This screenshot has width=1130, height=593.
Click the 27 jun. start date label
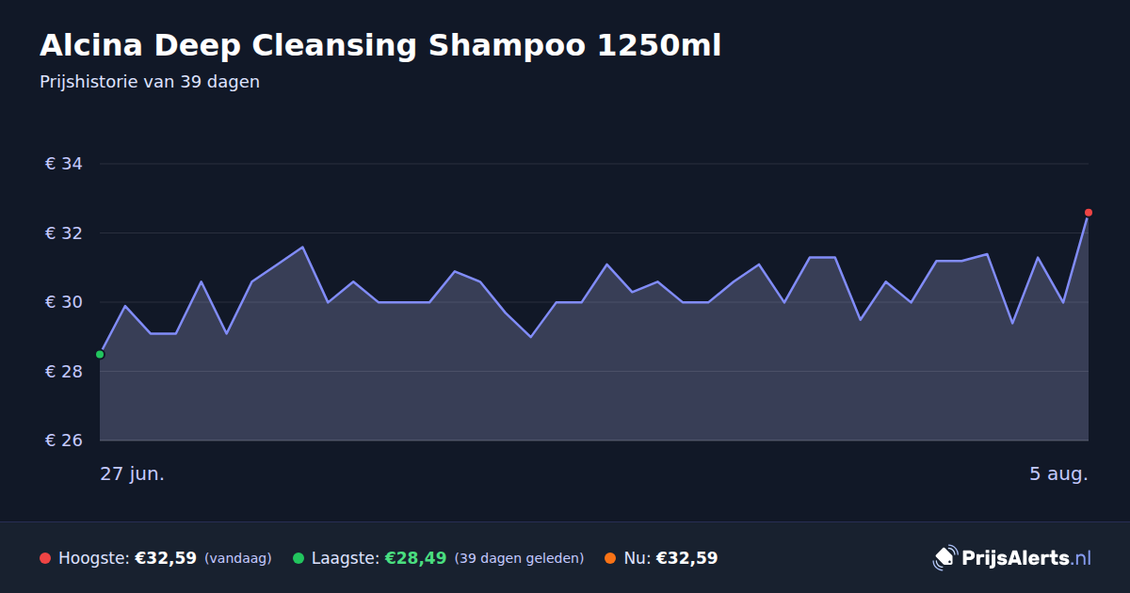[x=133, y=473]
